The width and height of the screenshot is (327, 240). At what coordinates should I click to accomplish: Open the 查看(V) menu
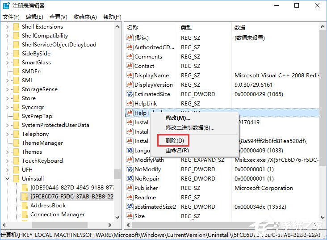pyautogui.click(x=59, y=17)
